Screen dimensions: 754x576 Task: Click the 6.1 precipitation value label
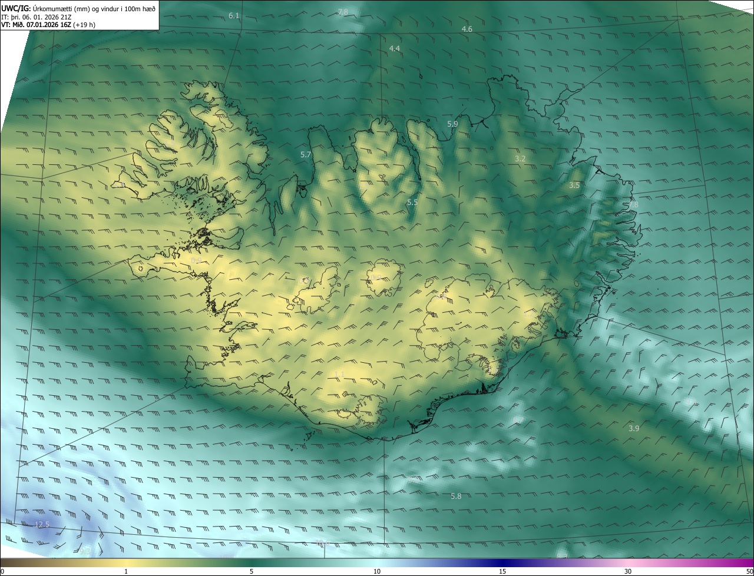click(x=234, y=15)
